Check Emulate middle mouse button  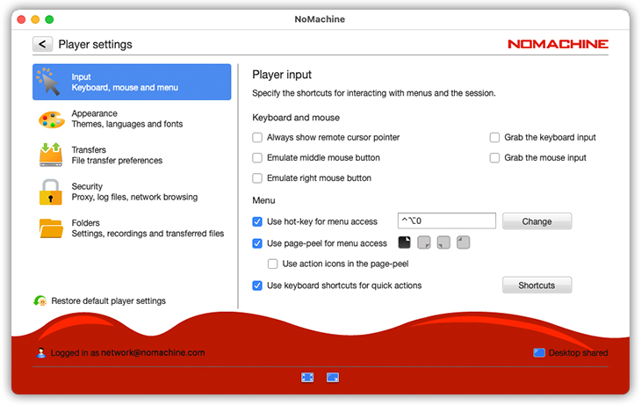click(257, 158)
